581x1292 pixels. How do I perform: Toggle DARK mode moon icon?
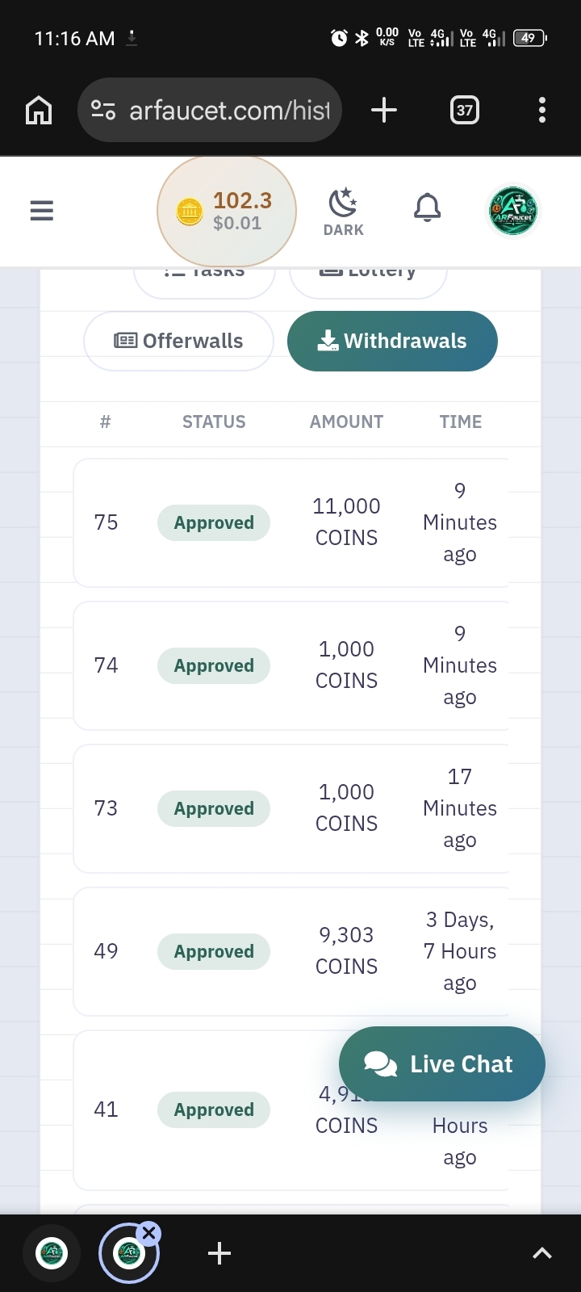click(x=344, y=212)
